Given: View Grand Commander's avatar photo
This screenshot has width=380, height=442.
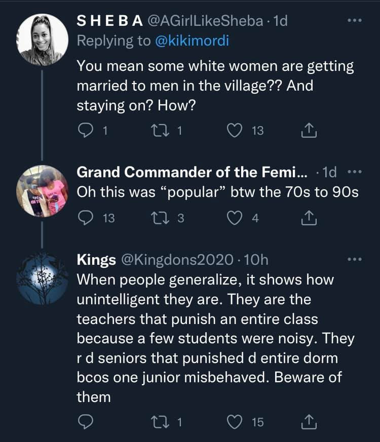Looking at the screenshot, I should click(x=43, y=191).
